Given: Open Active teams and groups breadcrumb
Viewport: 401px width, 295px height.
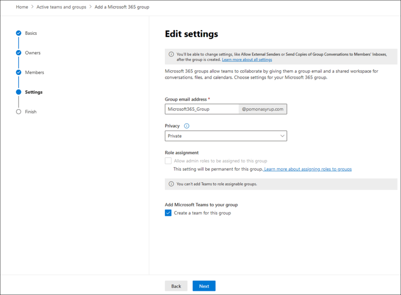Looking at the screenshot, I should 61,7.
